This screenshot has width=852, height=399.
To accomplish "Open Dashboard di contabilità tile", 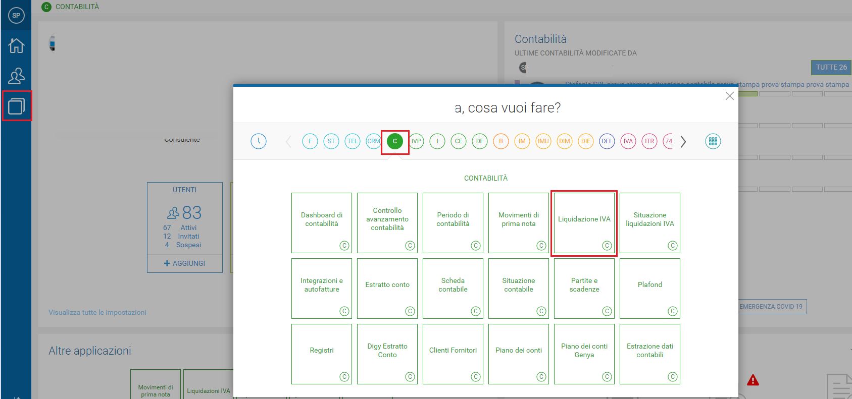I will point(322,223).
